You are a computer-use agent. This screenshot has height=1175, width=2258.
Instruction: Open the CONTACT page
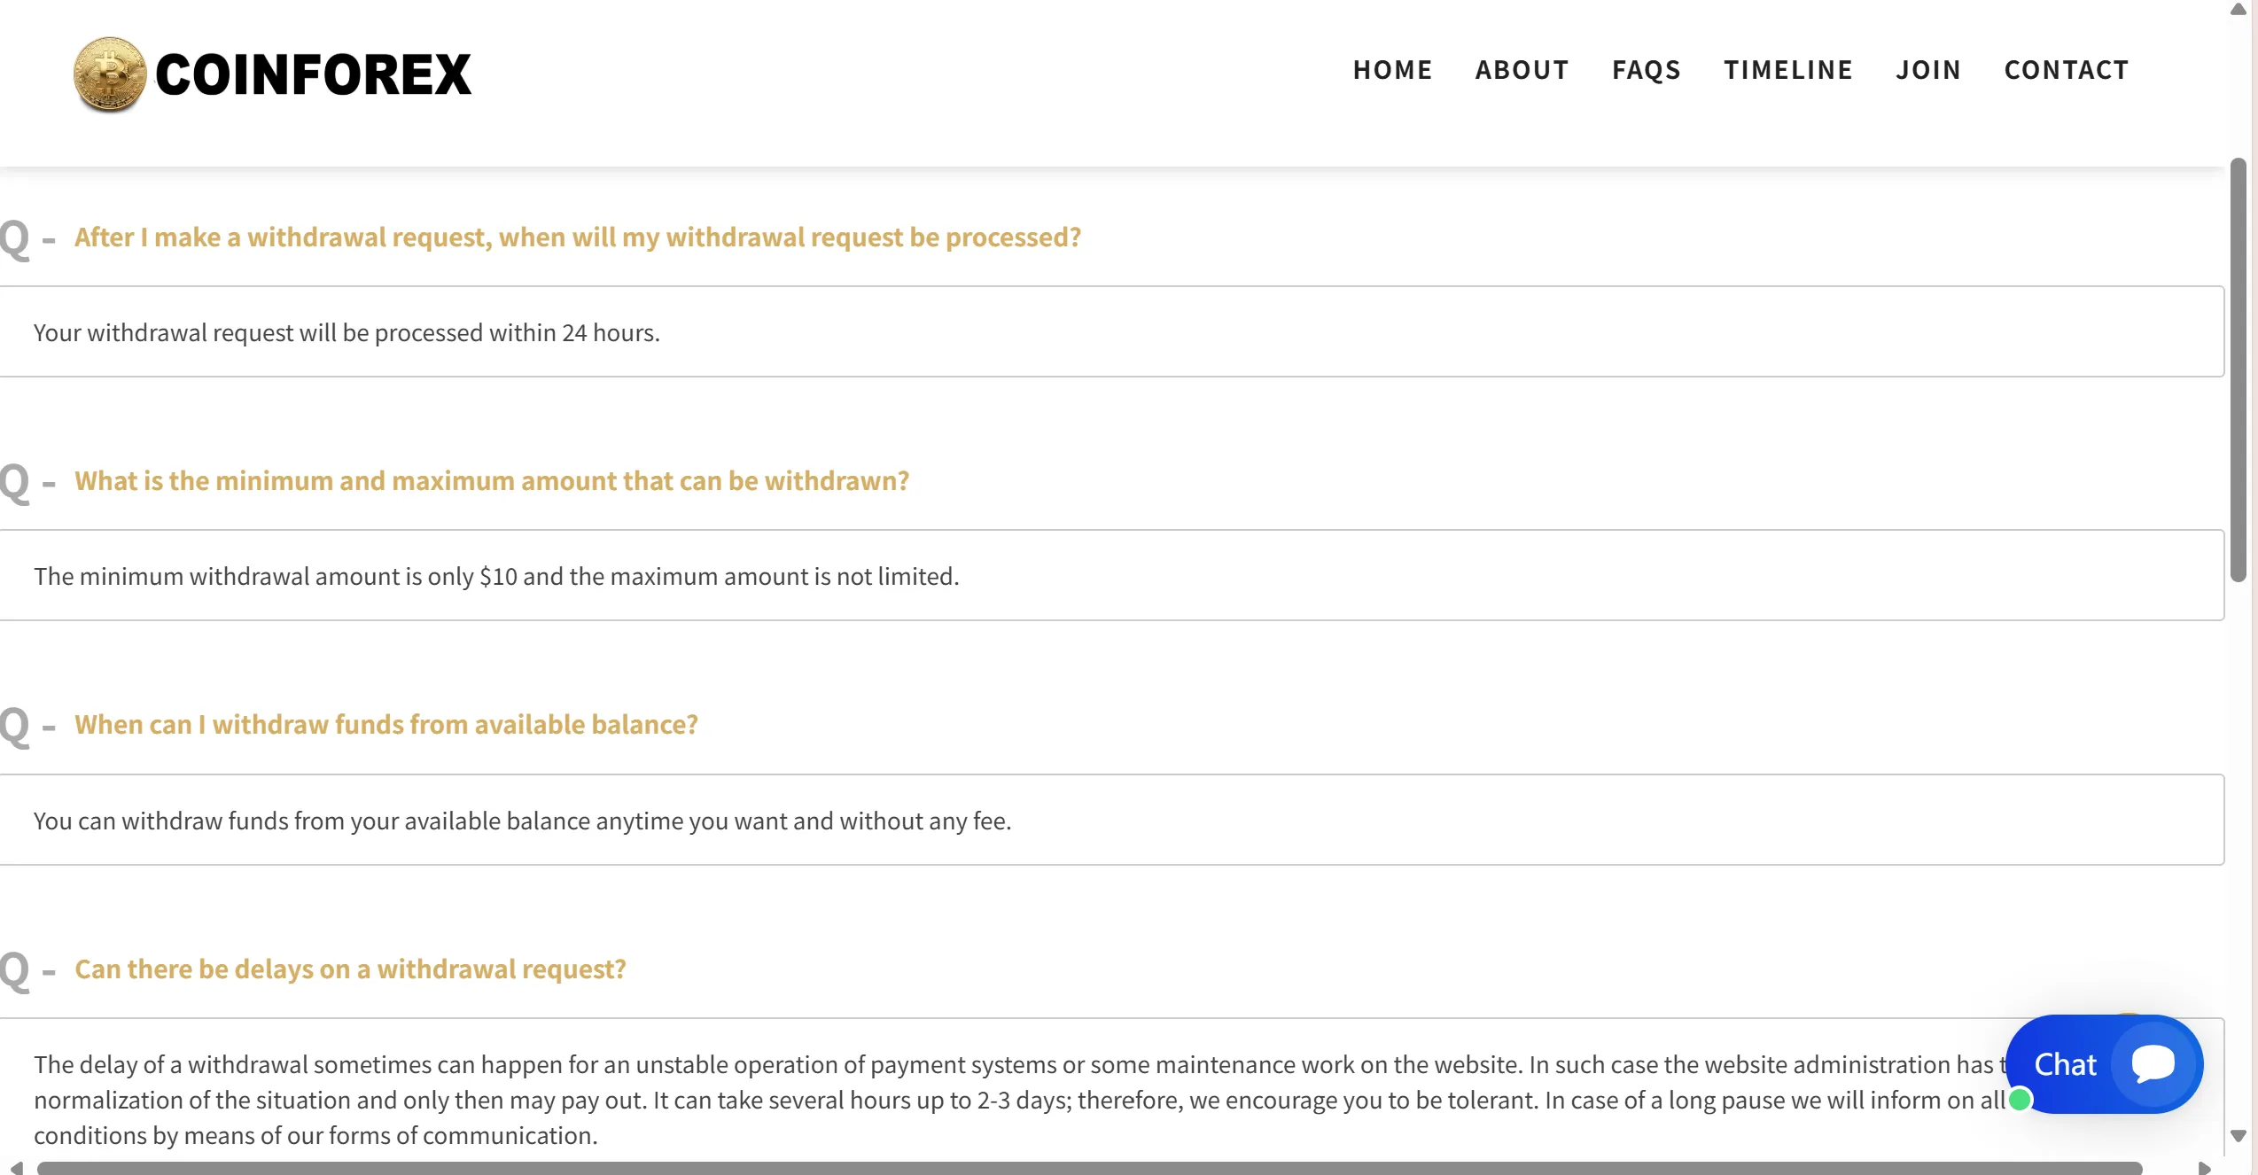pyautogui.click(x=2067, y=70)
